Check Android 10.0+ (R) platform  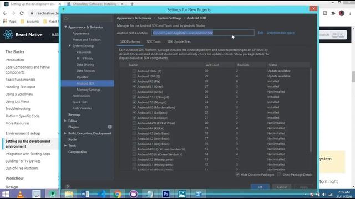(x=134, y=71)
